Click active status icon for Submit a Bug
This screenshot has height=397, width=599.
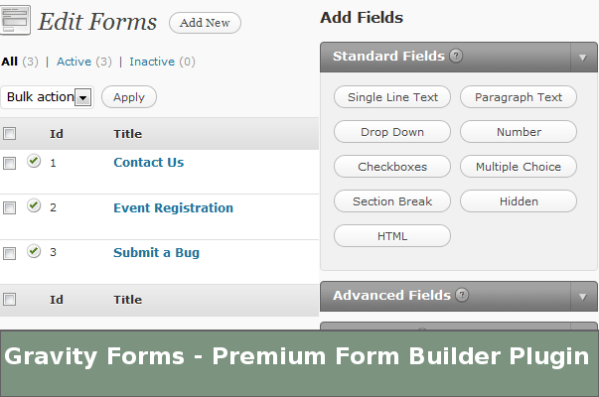click(34, 251)
